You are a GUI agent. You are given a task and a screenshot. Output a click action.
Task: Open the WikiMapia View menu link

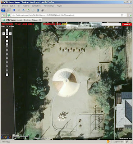click(x=18, y=24)
